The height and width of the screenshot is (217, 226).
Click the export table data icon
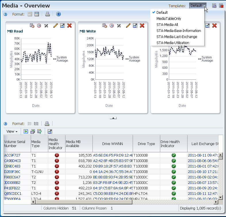[x=33, y=131]
